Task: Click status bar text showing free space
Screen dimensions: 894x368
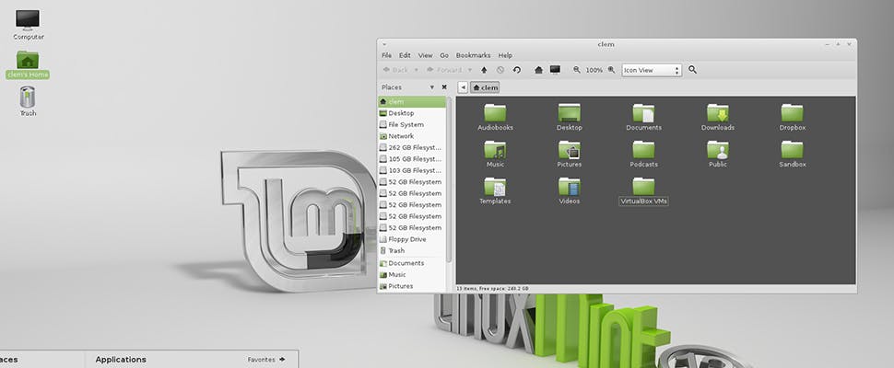Action: pos(492,288)
